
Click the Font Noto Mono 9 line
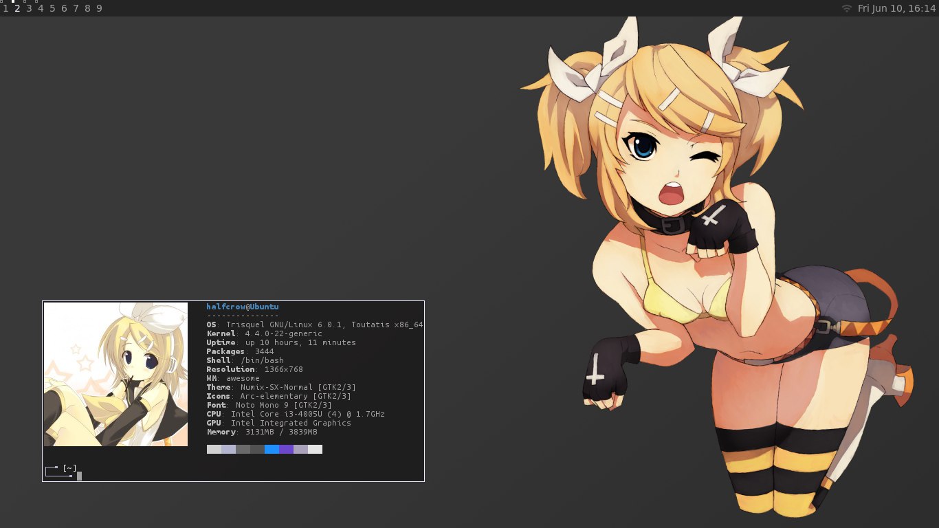[x=269, y=405]
